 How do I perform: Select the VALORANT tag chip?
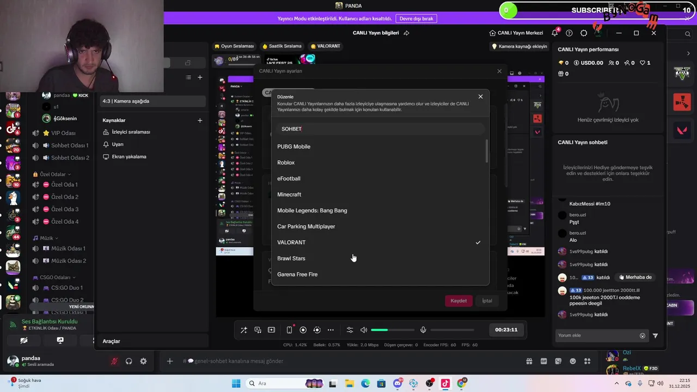coord(325,46)
